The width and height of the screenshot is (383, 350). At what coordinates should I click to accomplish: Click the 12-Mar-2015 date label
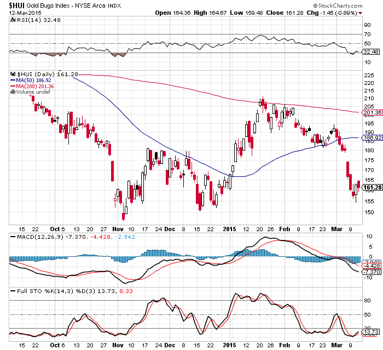(25, 13)
